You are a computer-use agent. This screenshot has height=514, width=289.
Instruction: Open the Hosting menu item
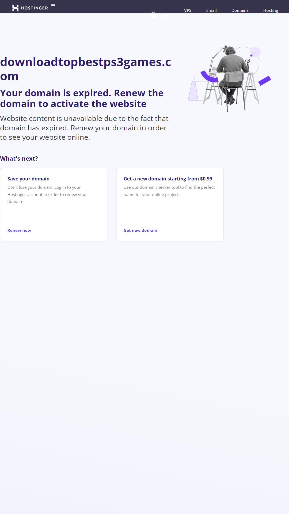pos(271,10)
